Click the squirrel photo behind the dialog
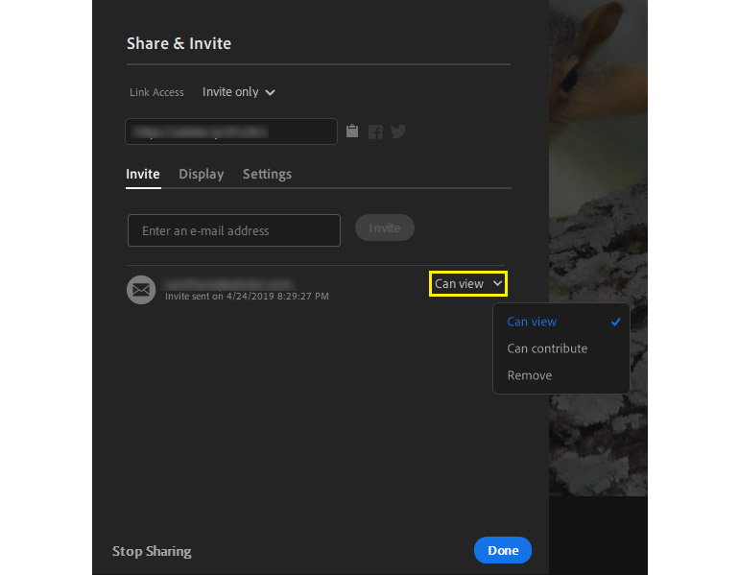 [x=595, y=144]
